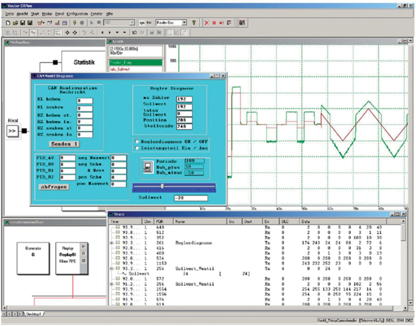Open the Konfiguration menu
The image size is (416, 326).
(77, 14)
